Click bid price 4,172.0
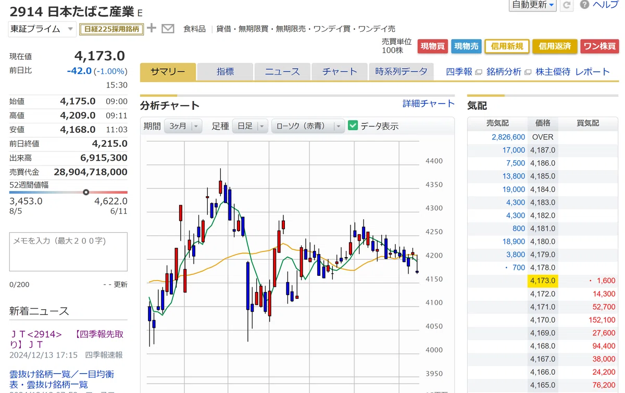Screen dimensions: 625x393 tap(543, 294)
